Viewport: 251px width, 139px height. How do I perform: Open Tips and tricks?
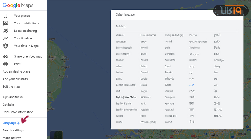pos(13,97)
